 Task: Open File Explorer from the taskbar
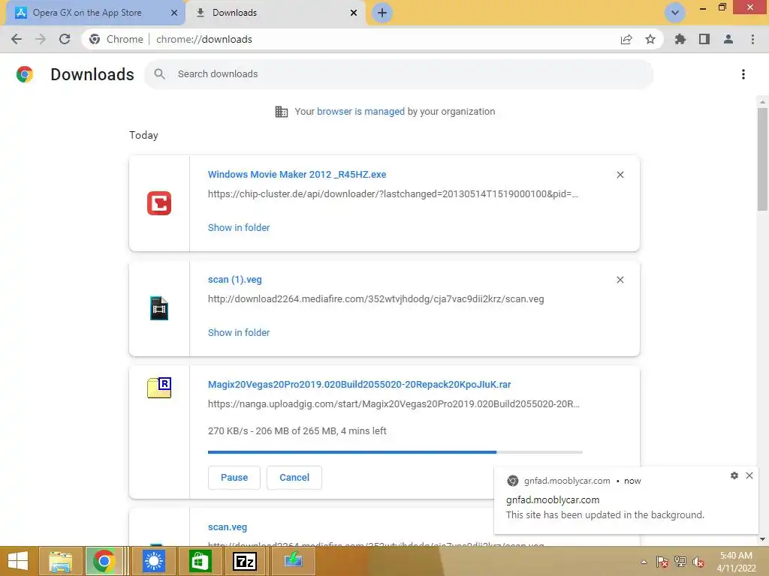(60, 561)
